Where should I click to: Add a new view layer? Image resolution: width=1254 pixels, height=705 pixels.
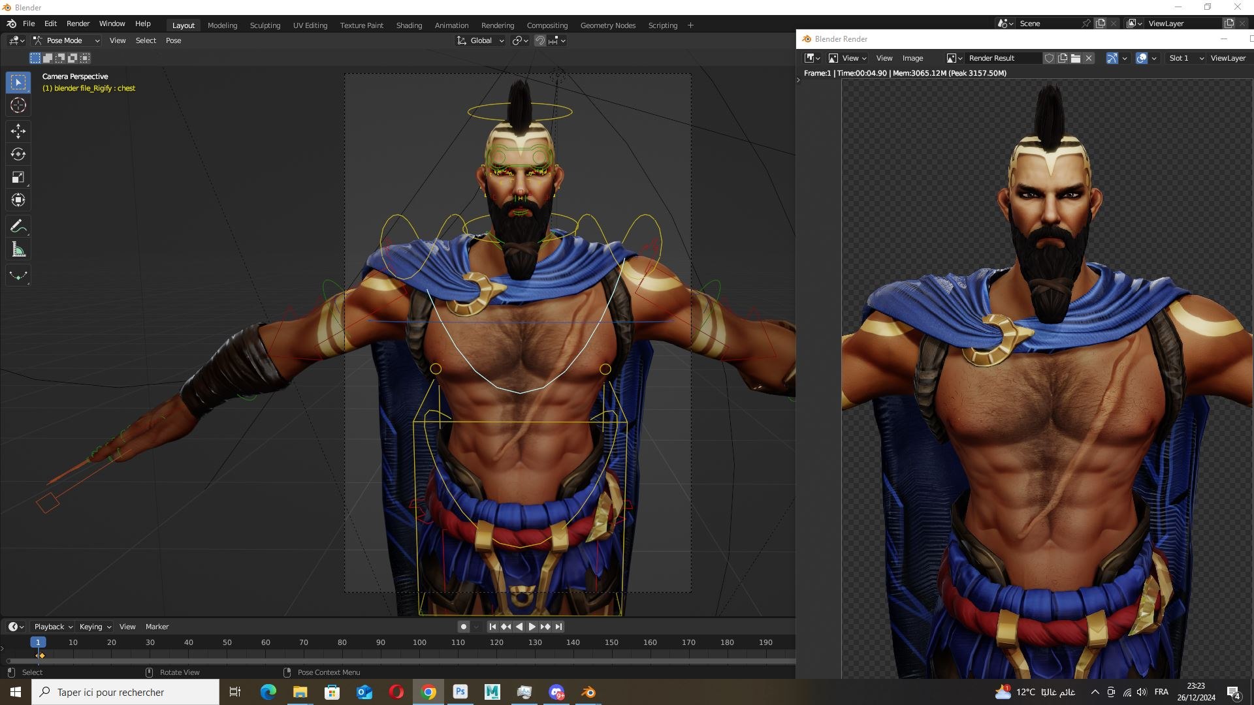coord(1229,23)
